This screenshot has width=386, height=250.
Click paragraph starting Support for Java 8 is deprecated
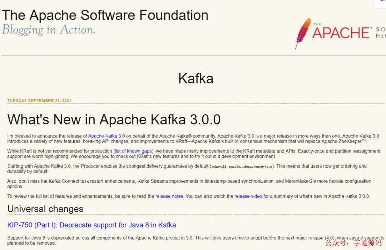point(196,240)
